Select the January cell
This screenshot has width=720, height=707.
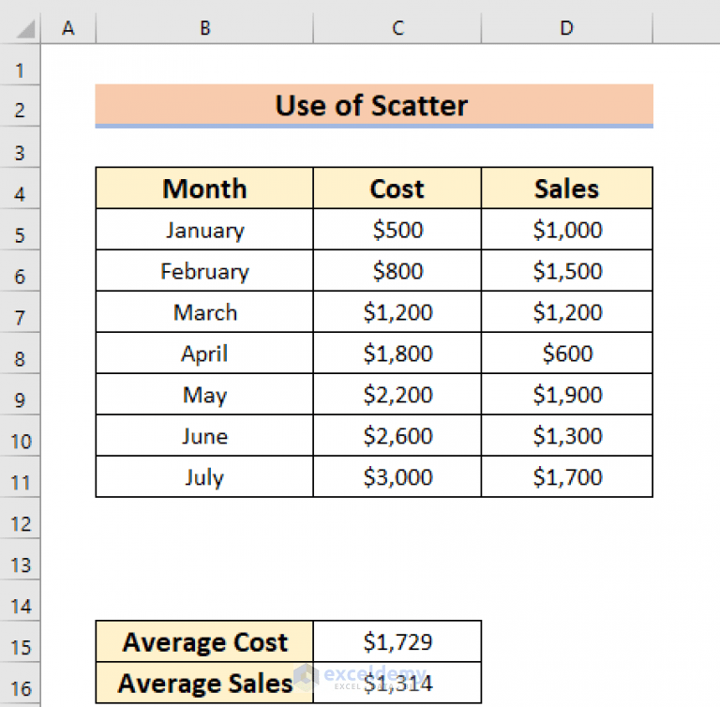tap(204, 230)
